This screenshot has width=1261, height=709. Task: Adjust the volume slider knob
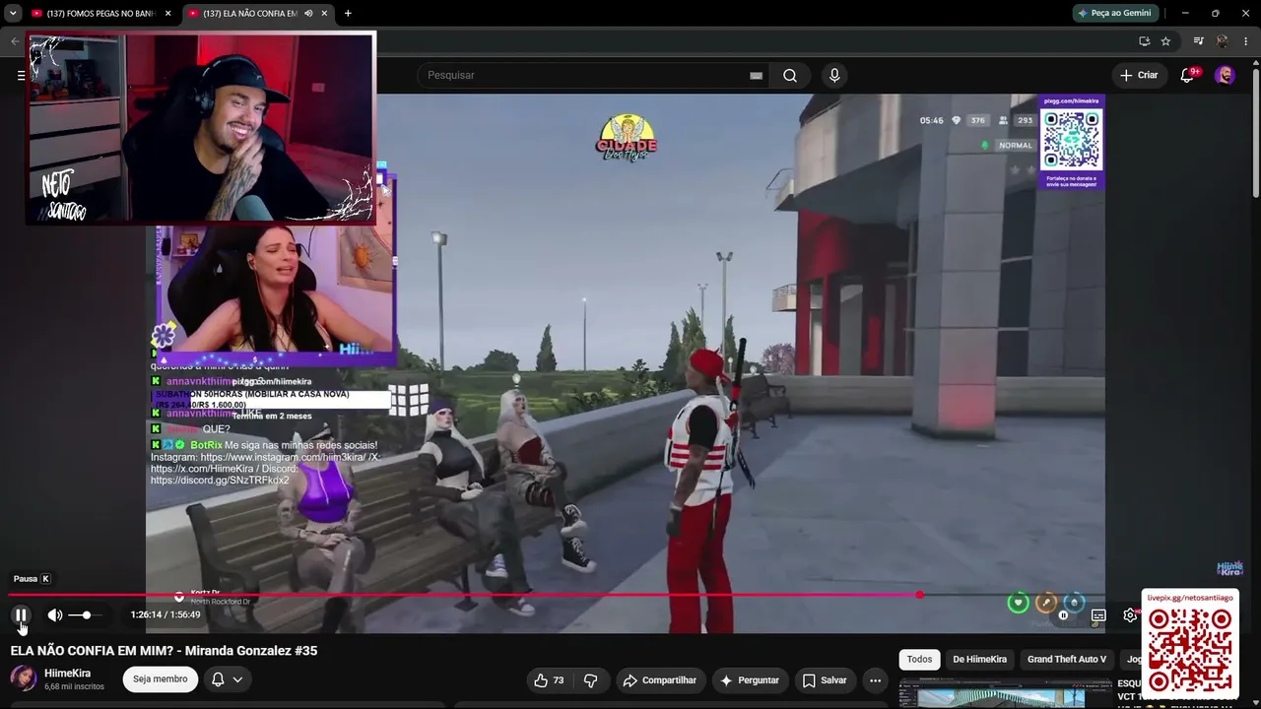[x=87, y=615]
